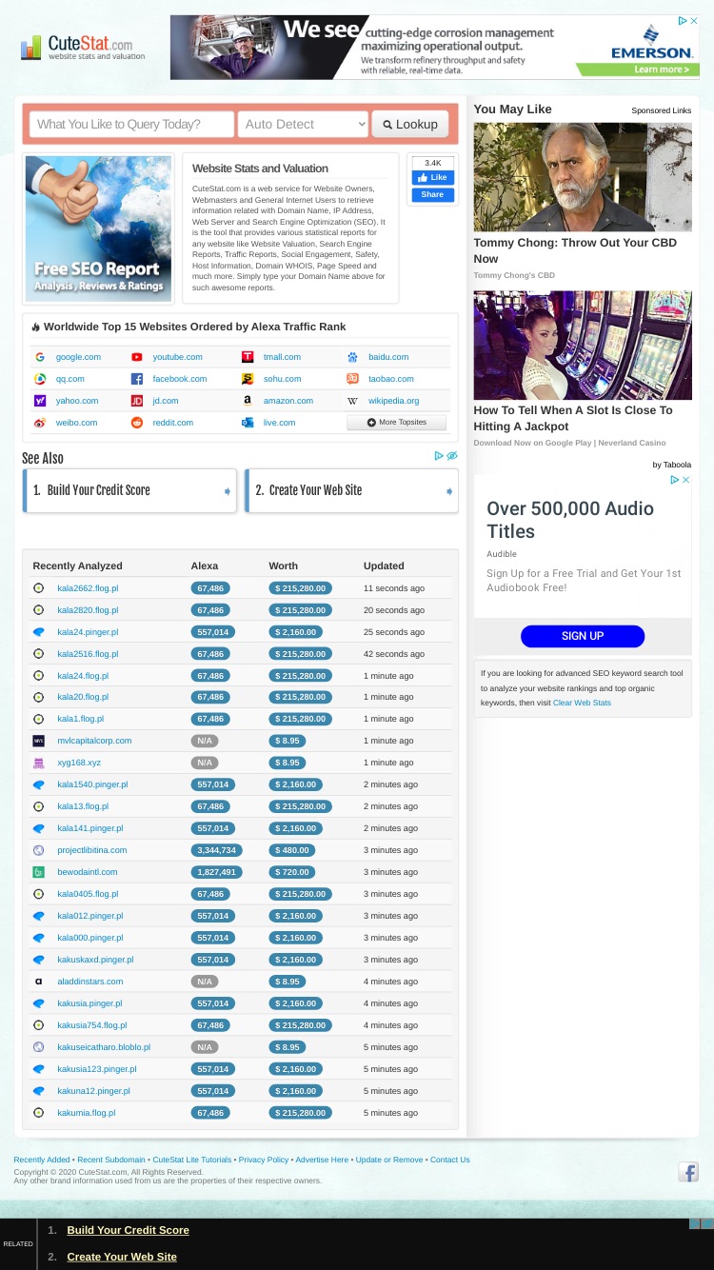Open the Update or Remove footer link
The image size is (714, 1270).
tap(389, 1160)
